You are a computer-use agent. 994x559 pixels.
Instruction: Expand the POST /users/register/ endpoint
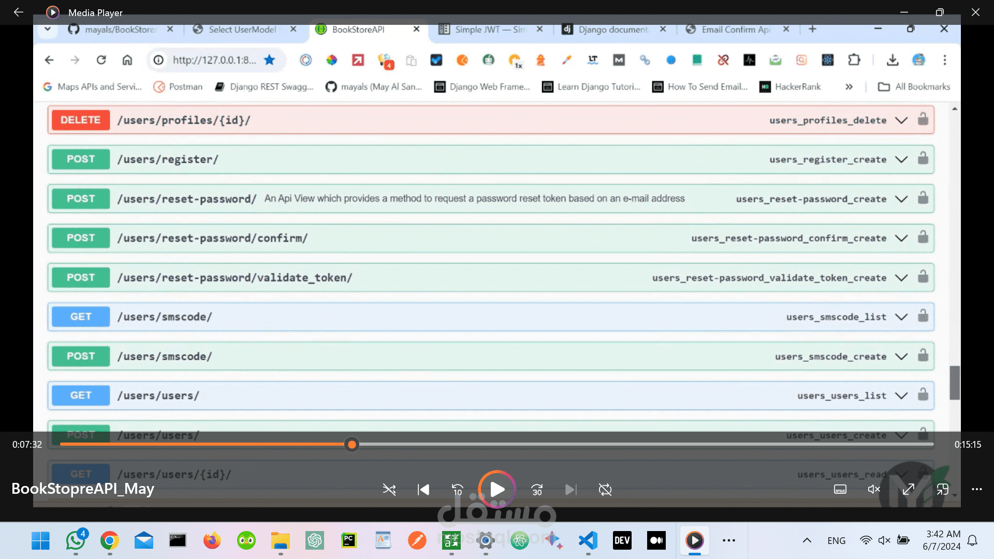pyautogui.click(x=168, y=159)
